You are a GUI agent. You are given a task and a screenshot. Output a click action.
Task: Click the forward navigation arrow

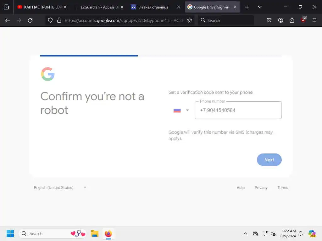click(19, 20)
